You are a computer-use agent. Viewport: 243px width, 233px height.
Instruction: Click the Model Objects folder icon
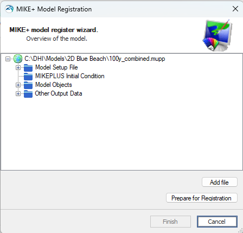click(x=28, y=85)
